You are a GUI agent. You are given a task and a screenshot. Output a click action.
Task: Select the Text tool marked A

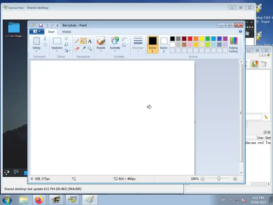tap(90, 41)
